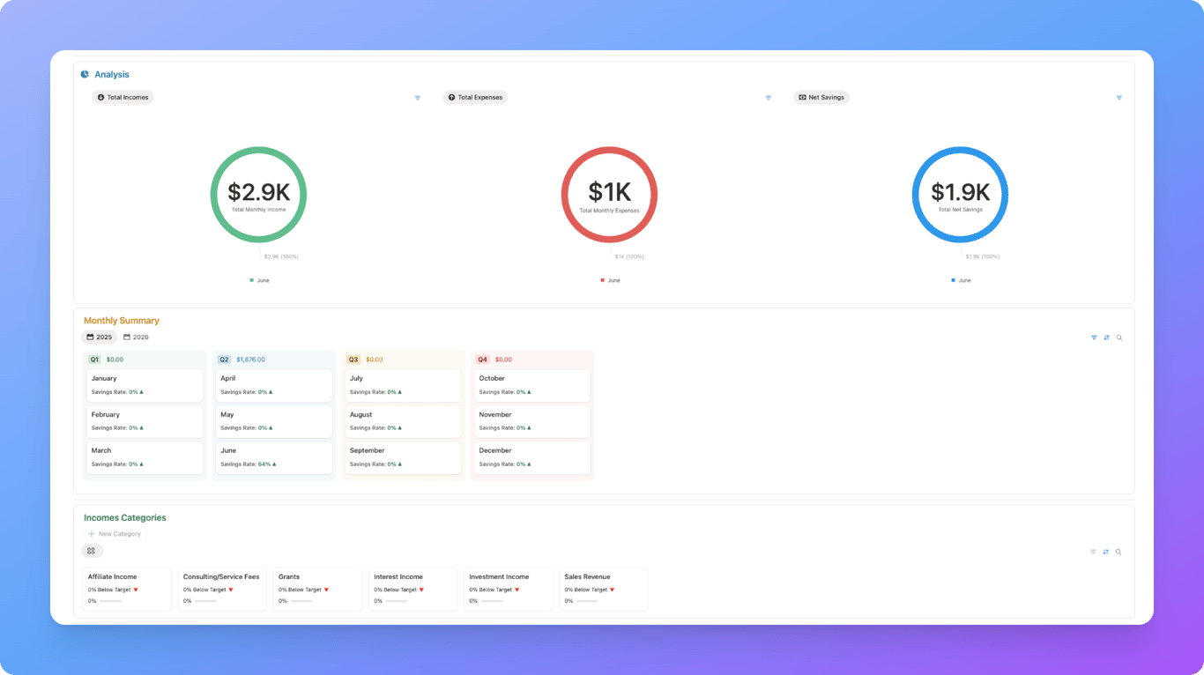This screenshot has height=675, width=1204.
Task: Toggle the June legend on savings chart
Action: pyautogui.click(x=961, y=280)
